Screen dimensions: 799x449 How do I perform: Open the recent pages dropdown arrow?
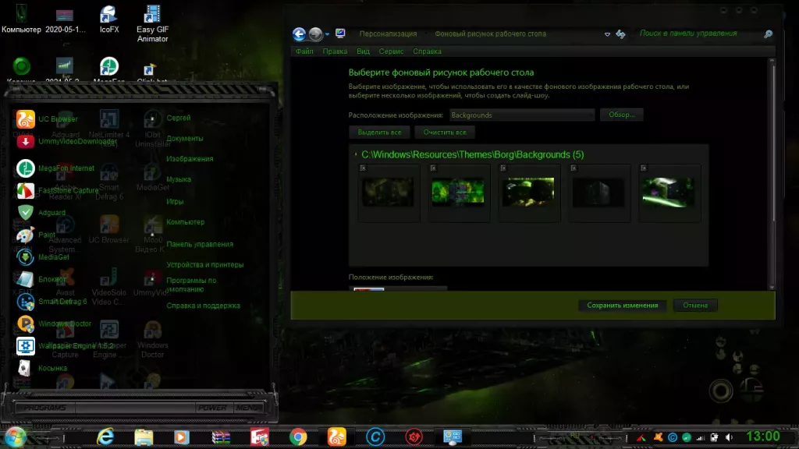[327, 34]
